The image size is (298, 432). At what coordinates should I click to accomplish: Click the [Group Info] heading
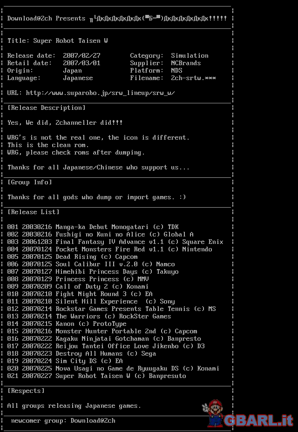pyautogui.click(x=30, y=182)
